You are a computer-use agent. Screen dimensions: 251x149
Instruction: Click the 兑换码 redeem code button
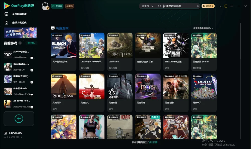coord(57,6)
